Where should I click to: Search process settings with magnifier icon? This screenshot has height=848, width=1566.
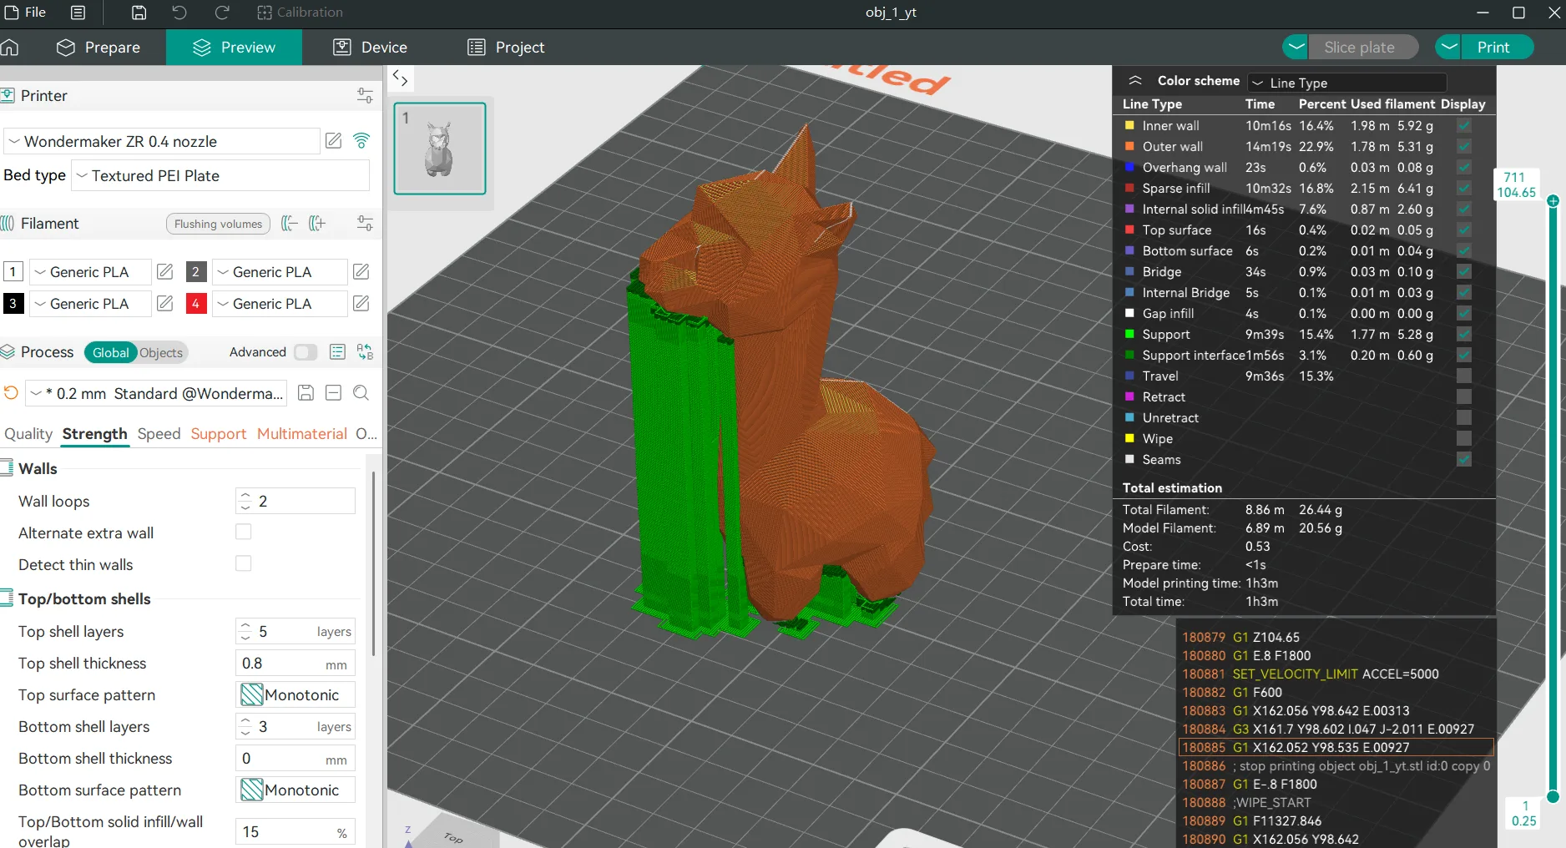(361, 393)
